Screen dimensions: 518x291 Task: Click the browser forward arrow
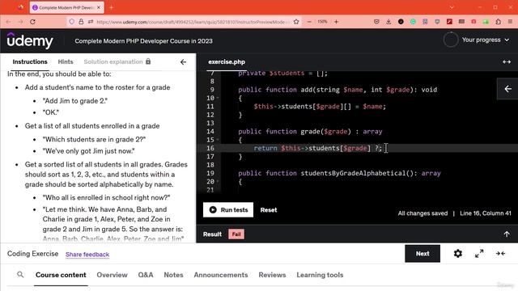[20, 22]
